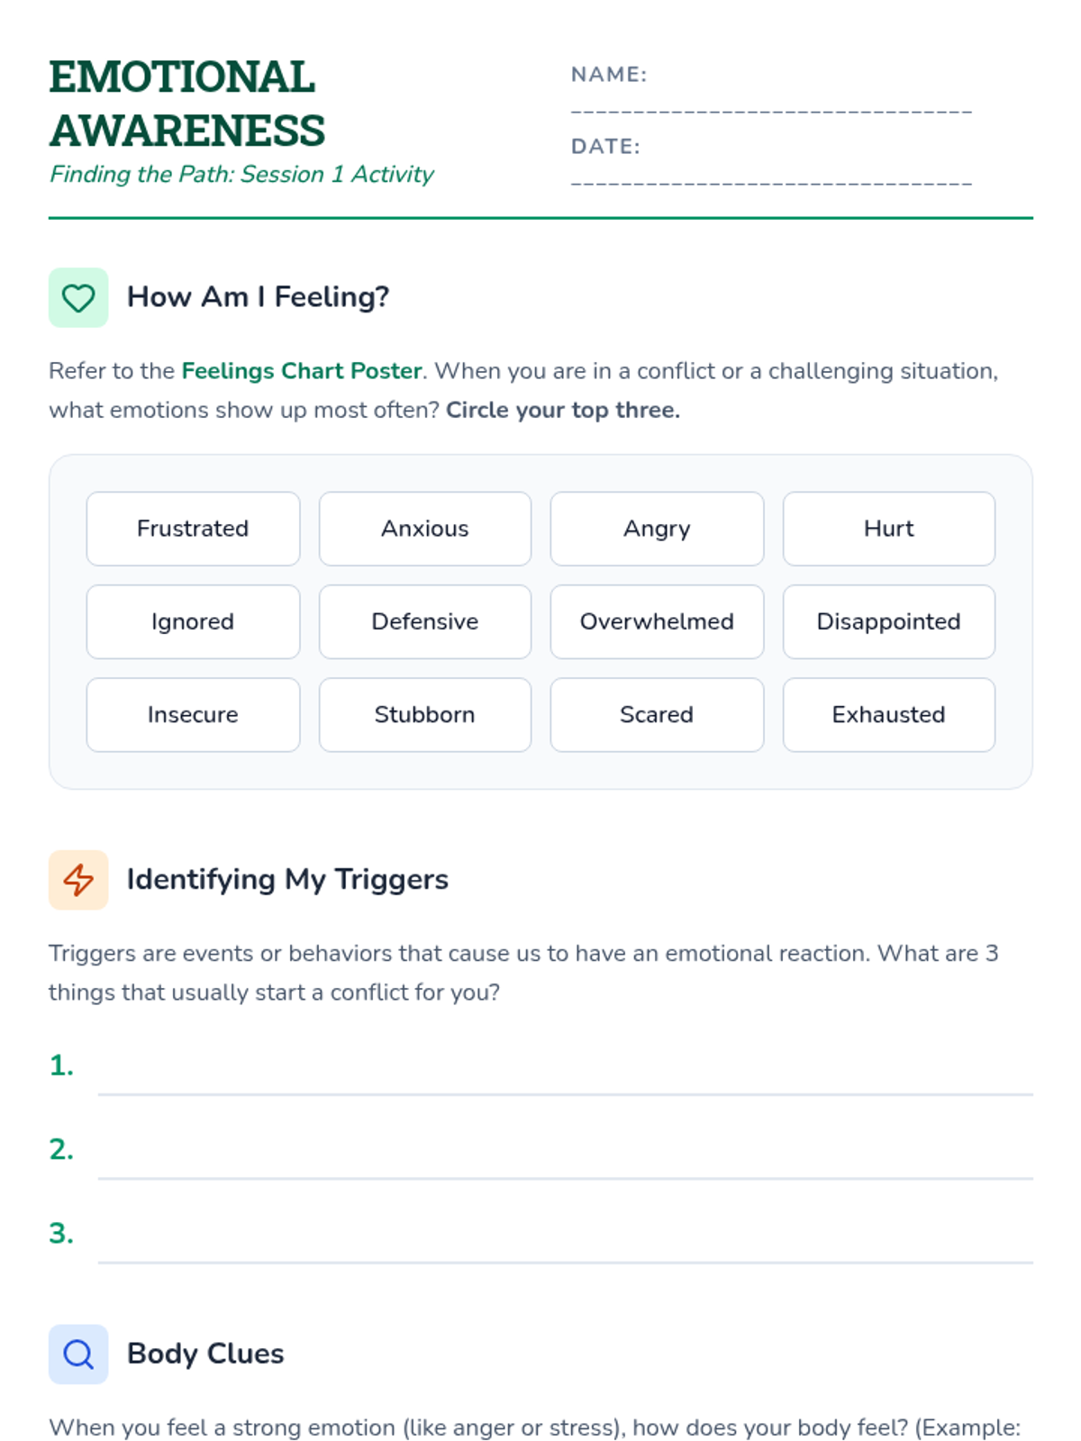Click the Feelings Chart Poster link text
The image size is (1081, 1441).
302,371
